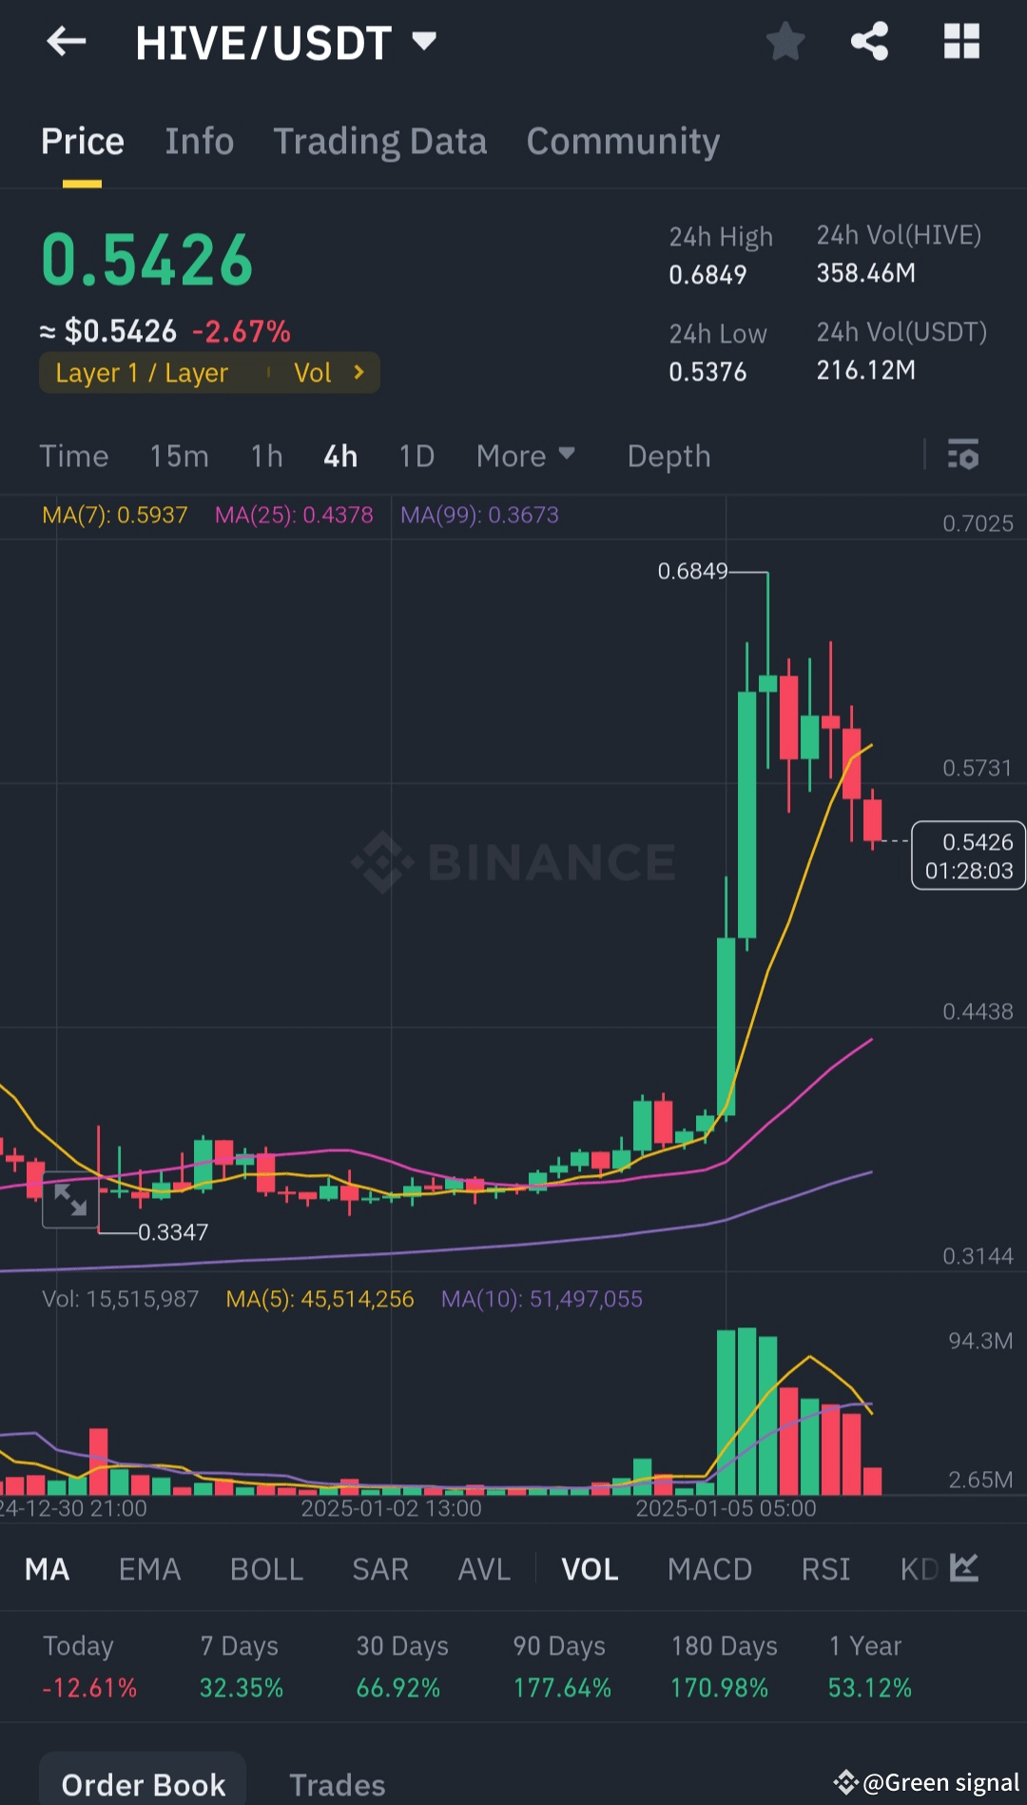The width and height of the screenshot is (1027, 1805).
Task: Open chart settings icon beside Depth
Action: click(x=962, y=455)
